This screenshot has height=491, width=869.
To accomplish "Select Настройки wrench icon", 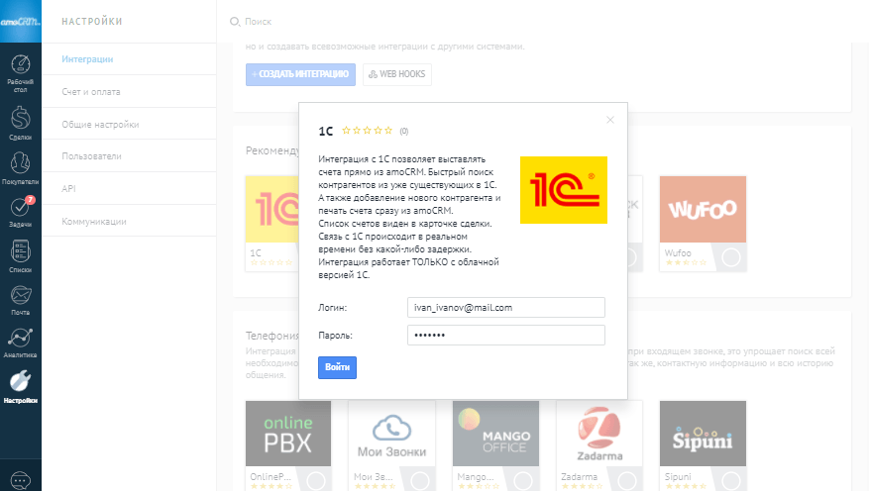I will tap(21, 387).
